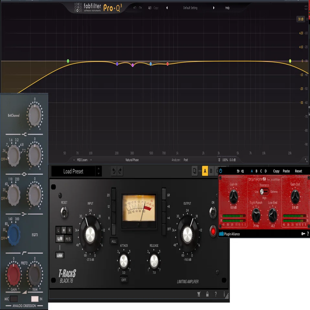310x310 pixels.
Task: Click preset down arrow in T-RackS
Action: [98, 174]
